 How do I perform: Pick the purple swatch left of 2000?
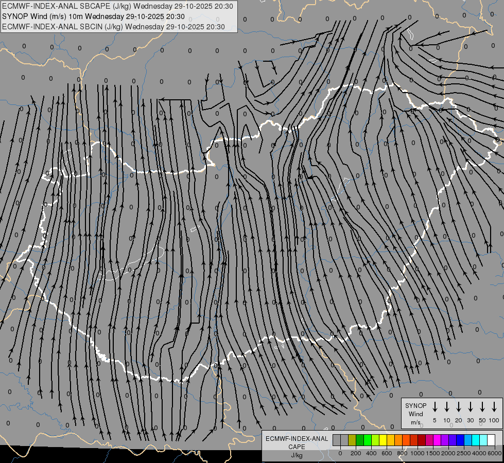pos(444,440)
